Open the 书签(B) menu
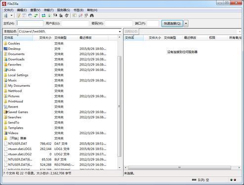244x185 pixels. tap(79, 10)
